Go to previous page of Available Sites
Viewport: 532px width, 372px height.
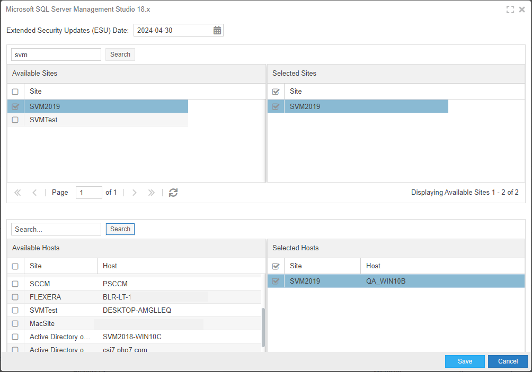[x=34, y=193]
